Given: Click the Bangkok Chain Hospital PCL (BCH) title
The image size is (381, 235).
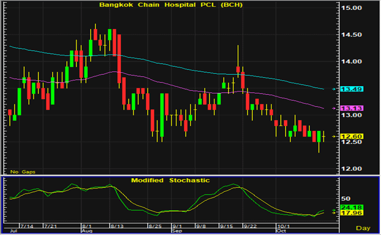Looking at the screenshot, I should click(170, 5).
